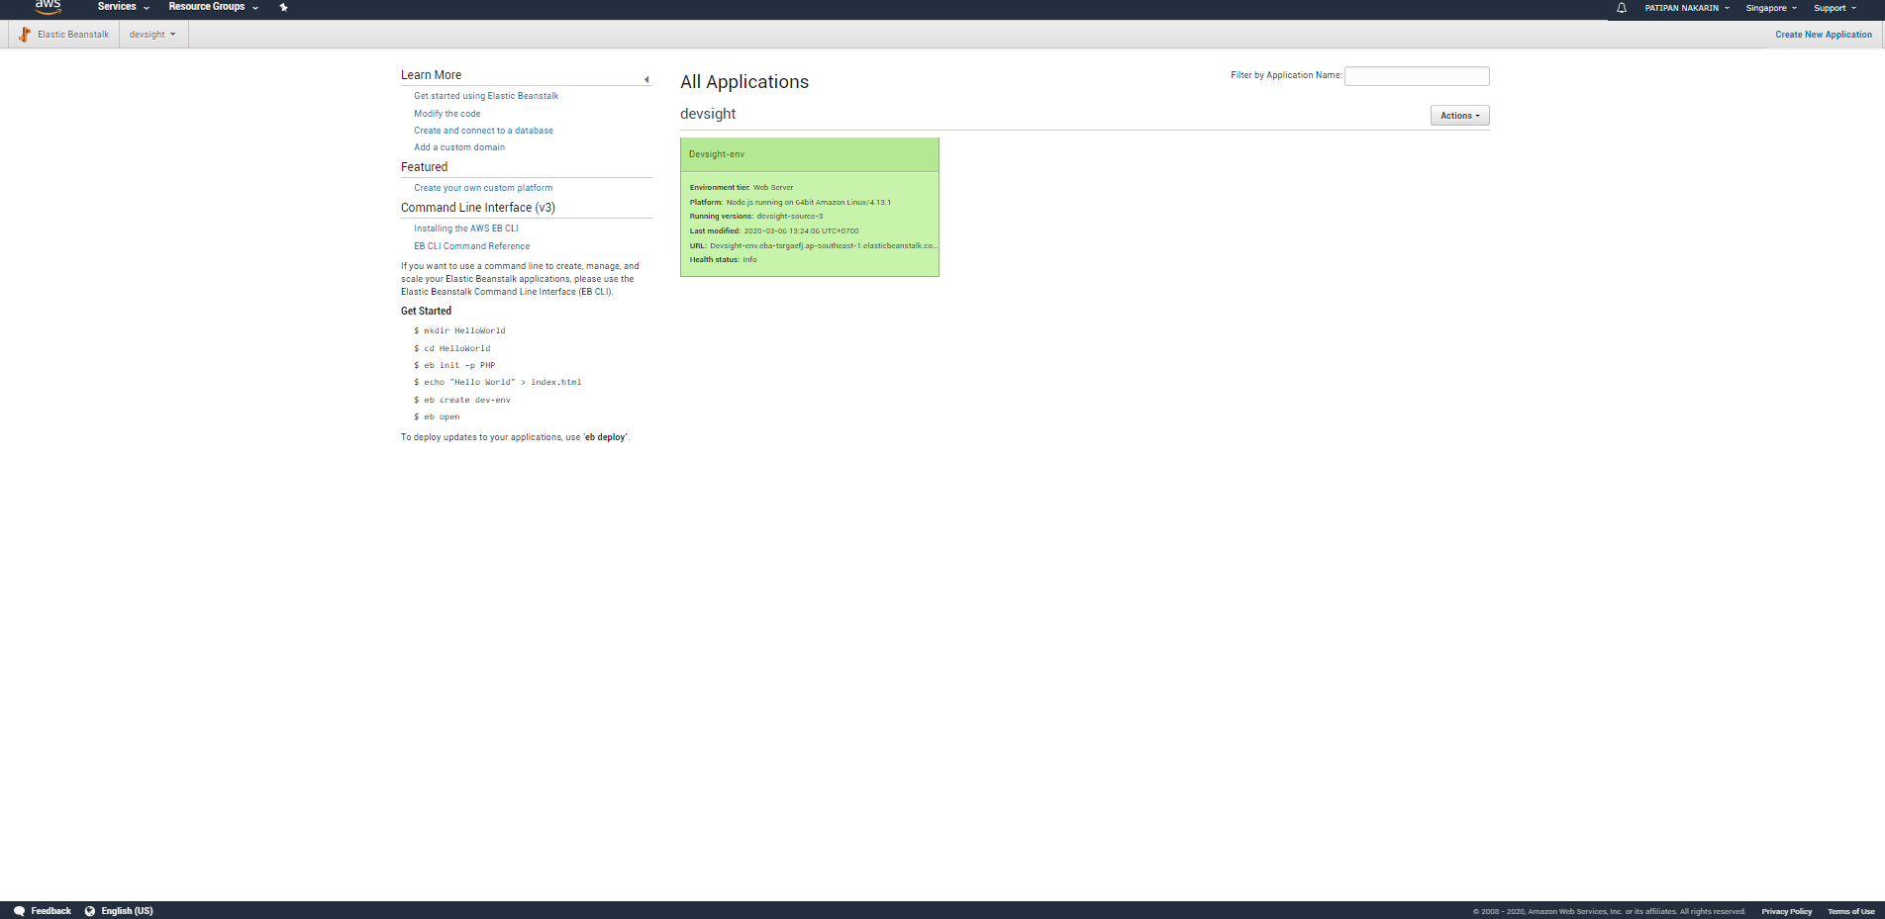Expand the Support menu
This screenshot has height=919, width=1885.
1833,8
